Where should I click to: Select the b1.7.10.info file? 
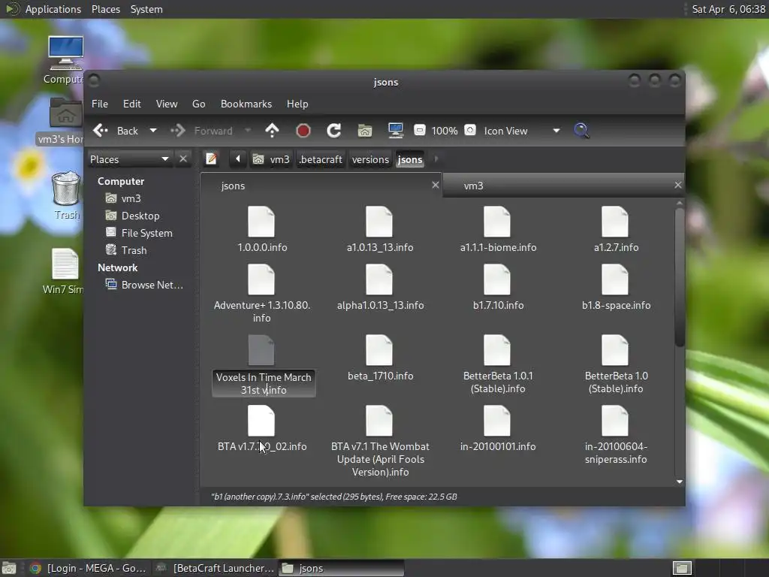click(x=498, y=288)
